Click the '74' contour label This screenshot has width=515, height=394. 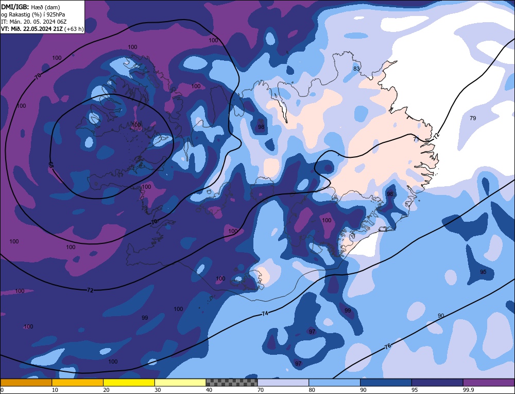[x=265, y=314]
